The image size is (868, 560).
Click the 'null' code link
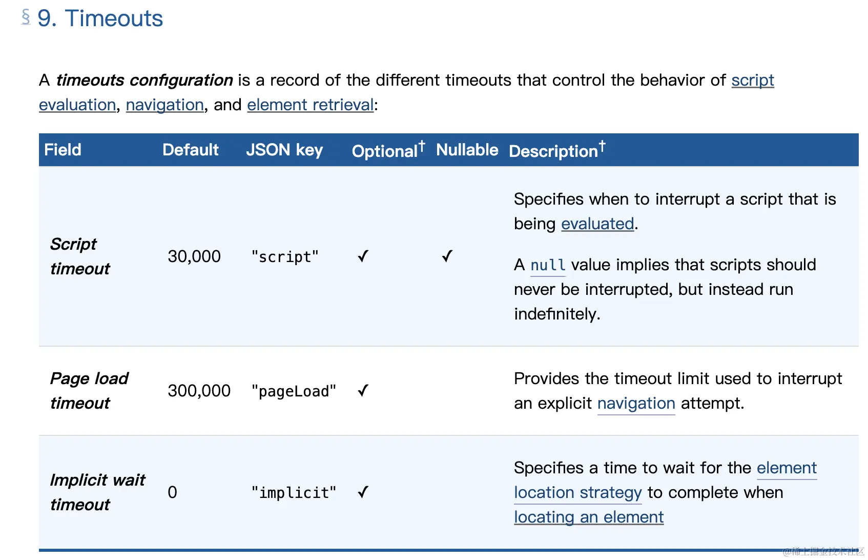tap(548, 265)
